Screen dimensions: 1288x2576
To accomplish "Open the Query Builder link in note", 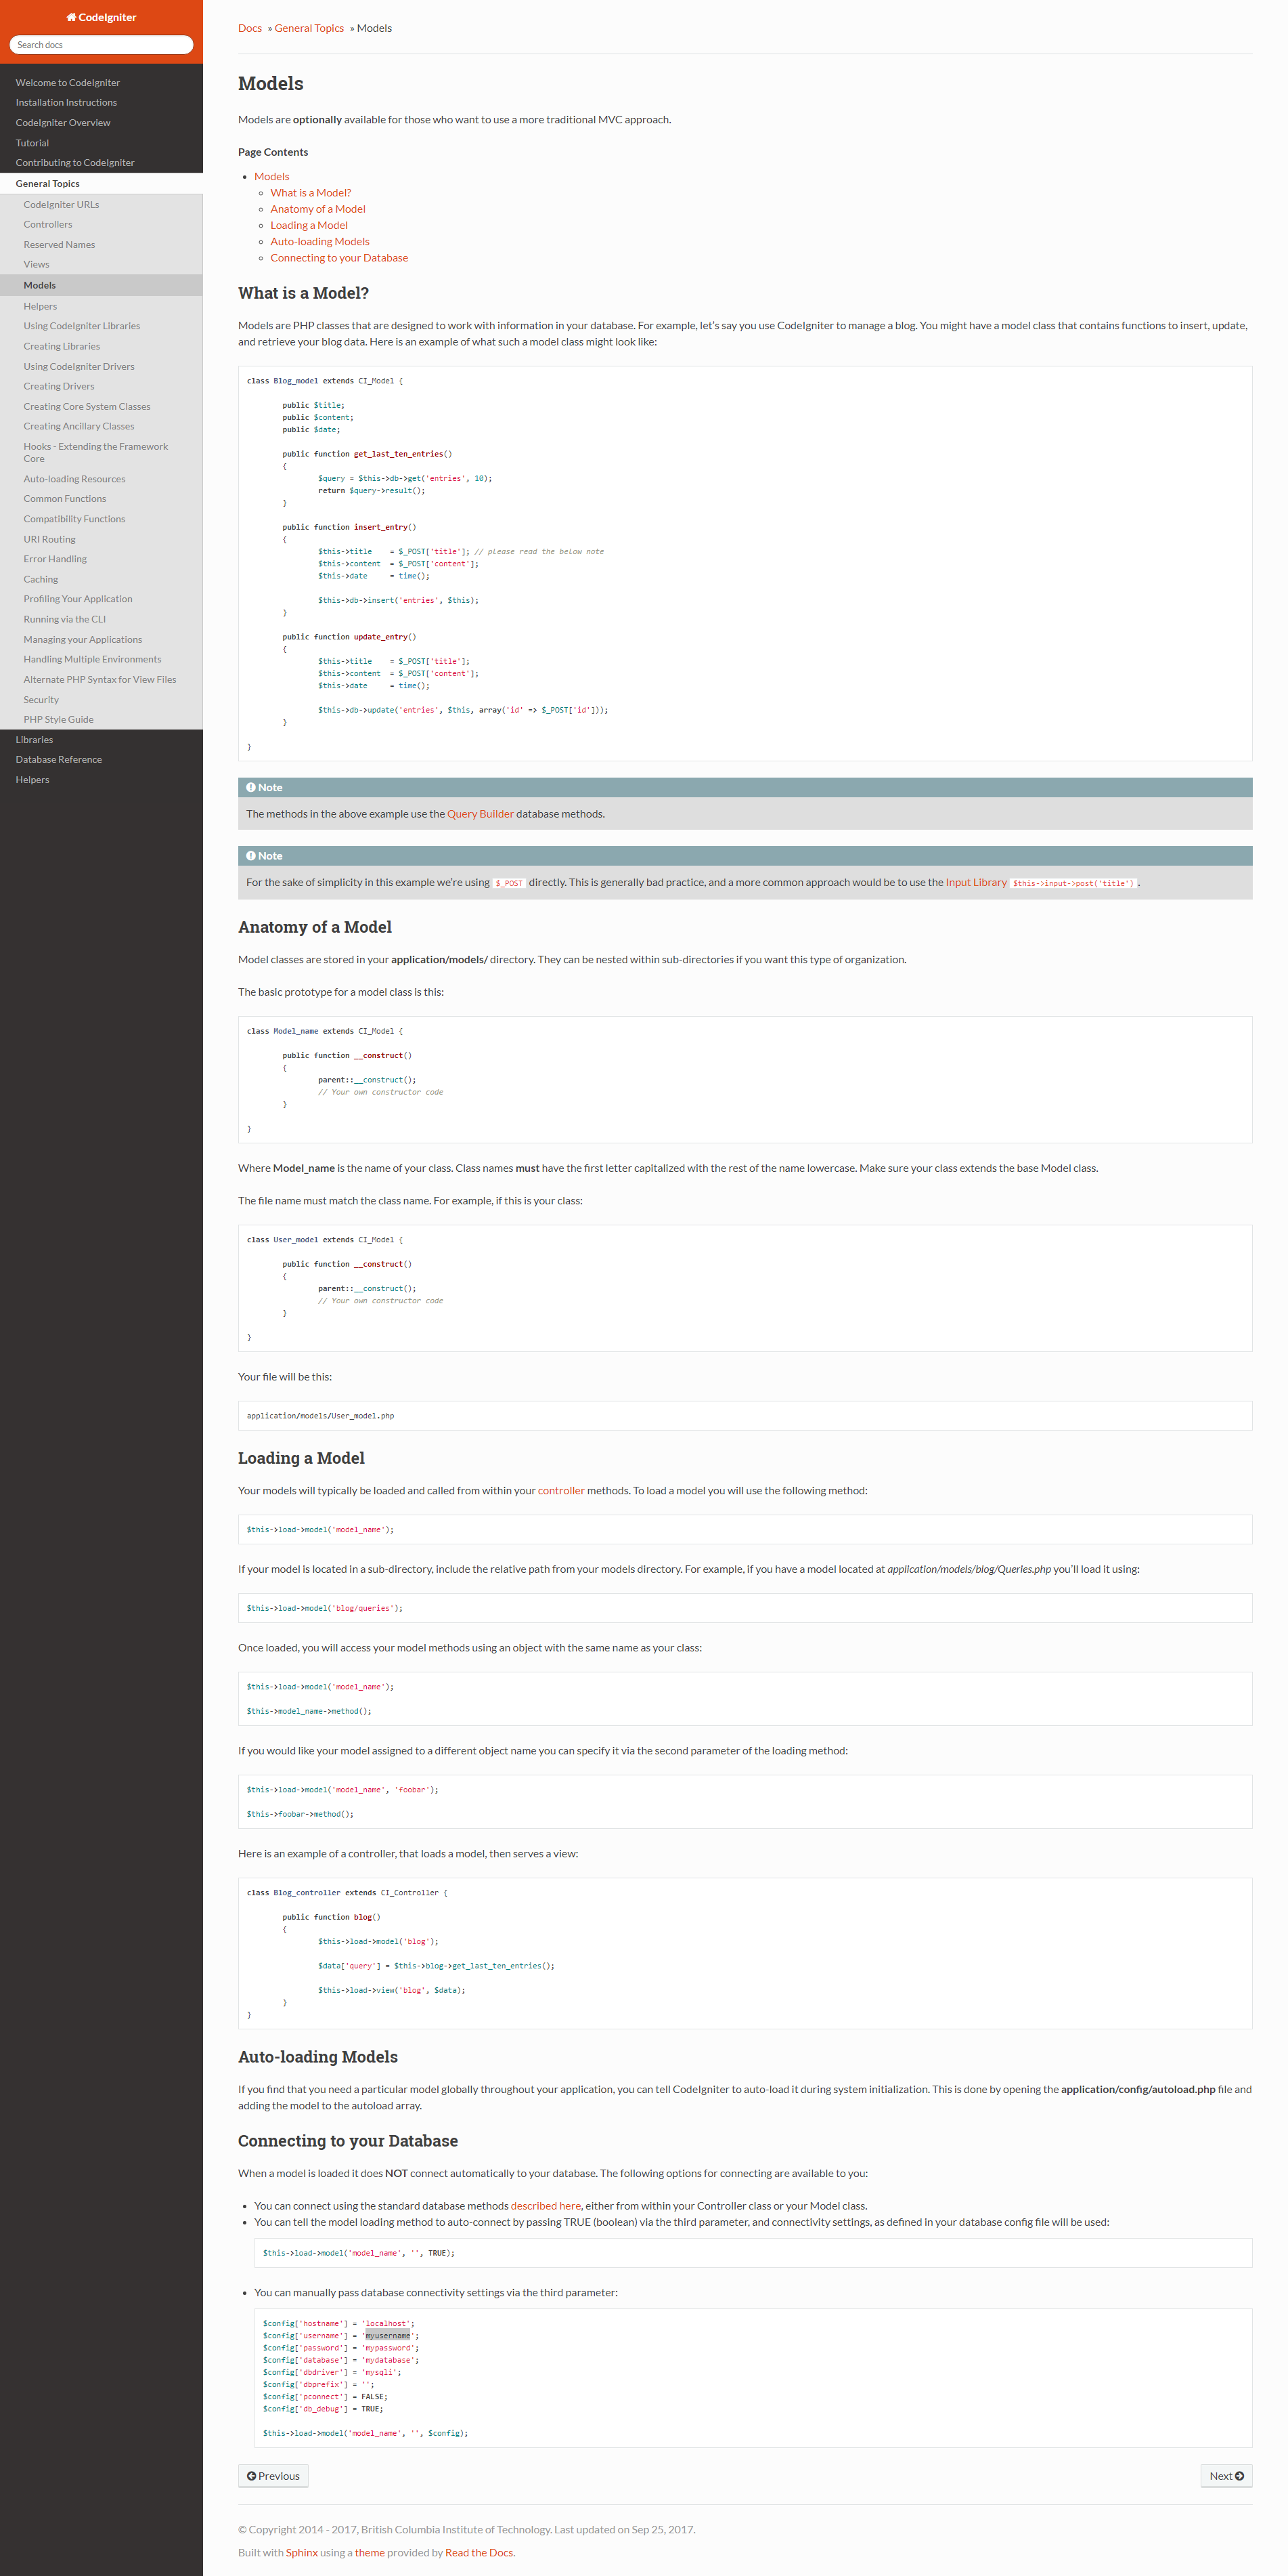I will [480, 814].
